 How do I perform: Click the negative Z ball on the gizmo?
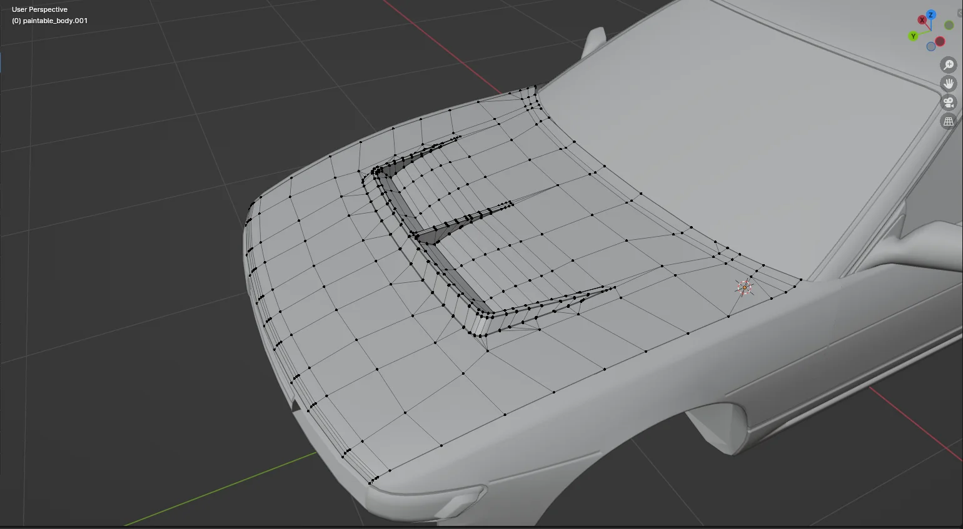coord(930,46)
